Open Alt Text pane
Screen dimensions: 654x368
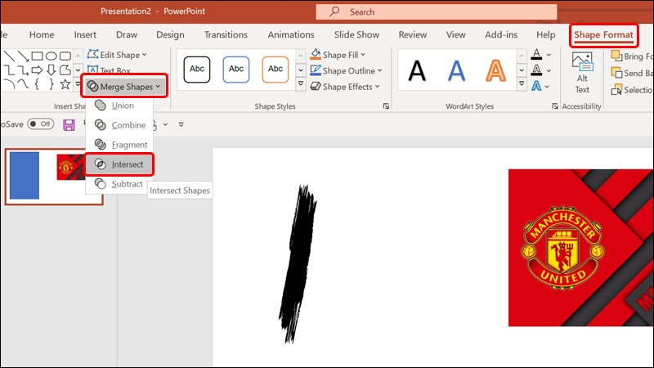click(x=582, y=73)
